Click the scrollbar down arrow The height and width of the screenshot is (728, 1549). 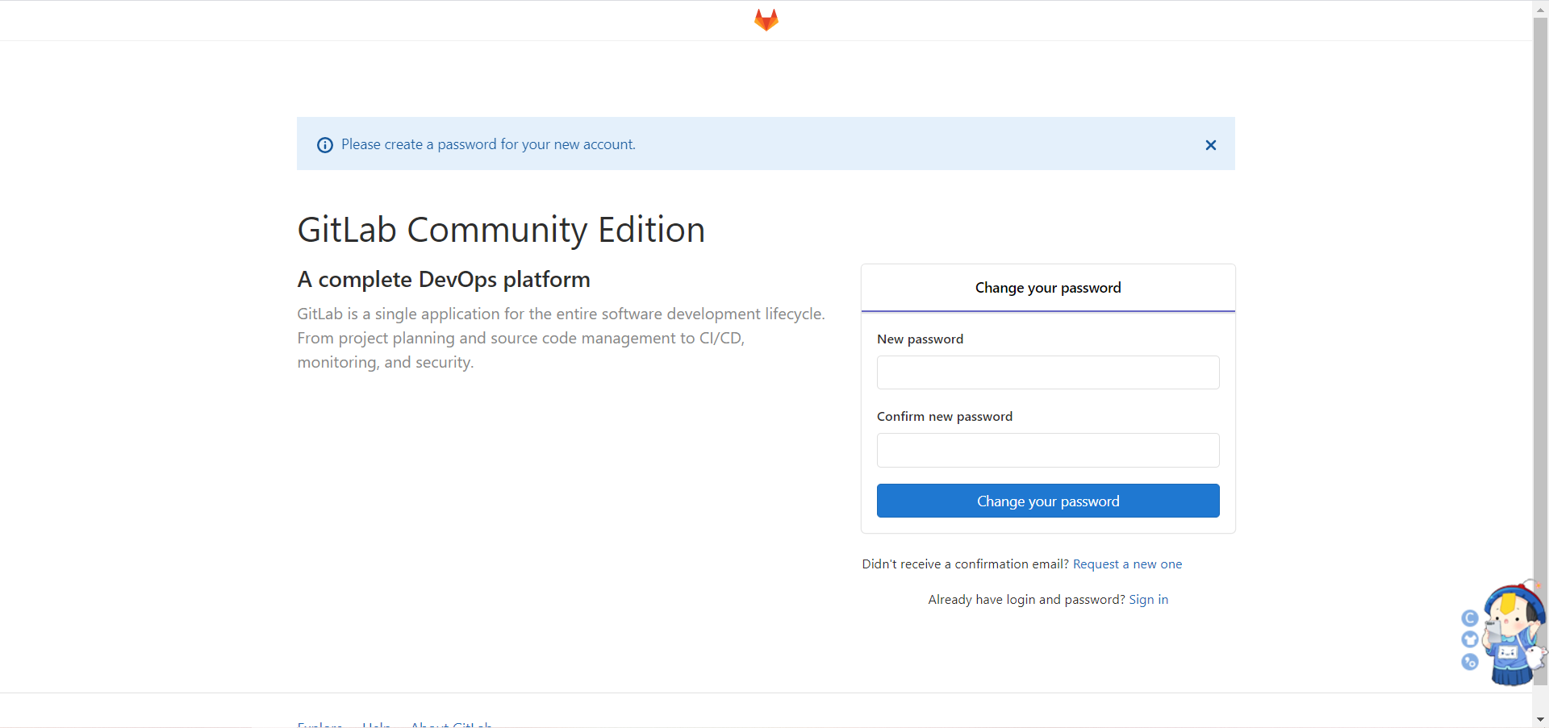coord(1540,720)
